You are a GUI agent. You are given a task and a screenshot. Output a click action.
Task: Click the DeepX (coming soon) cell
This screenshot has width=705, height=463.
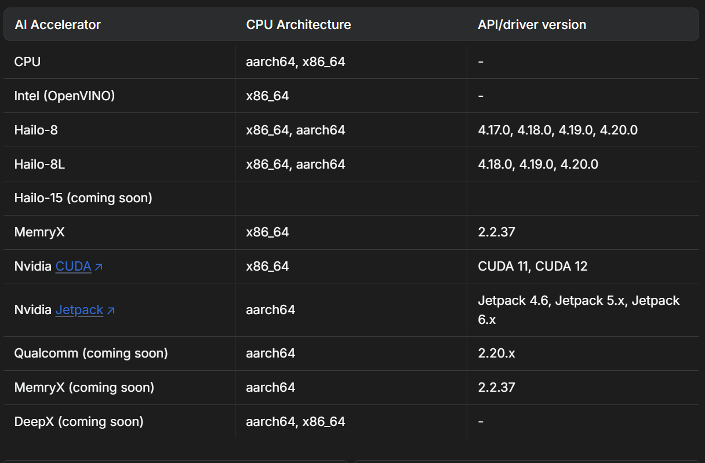click(78, 421)
